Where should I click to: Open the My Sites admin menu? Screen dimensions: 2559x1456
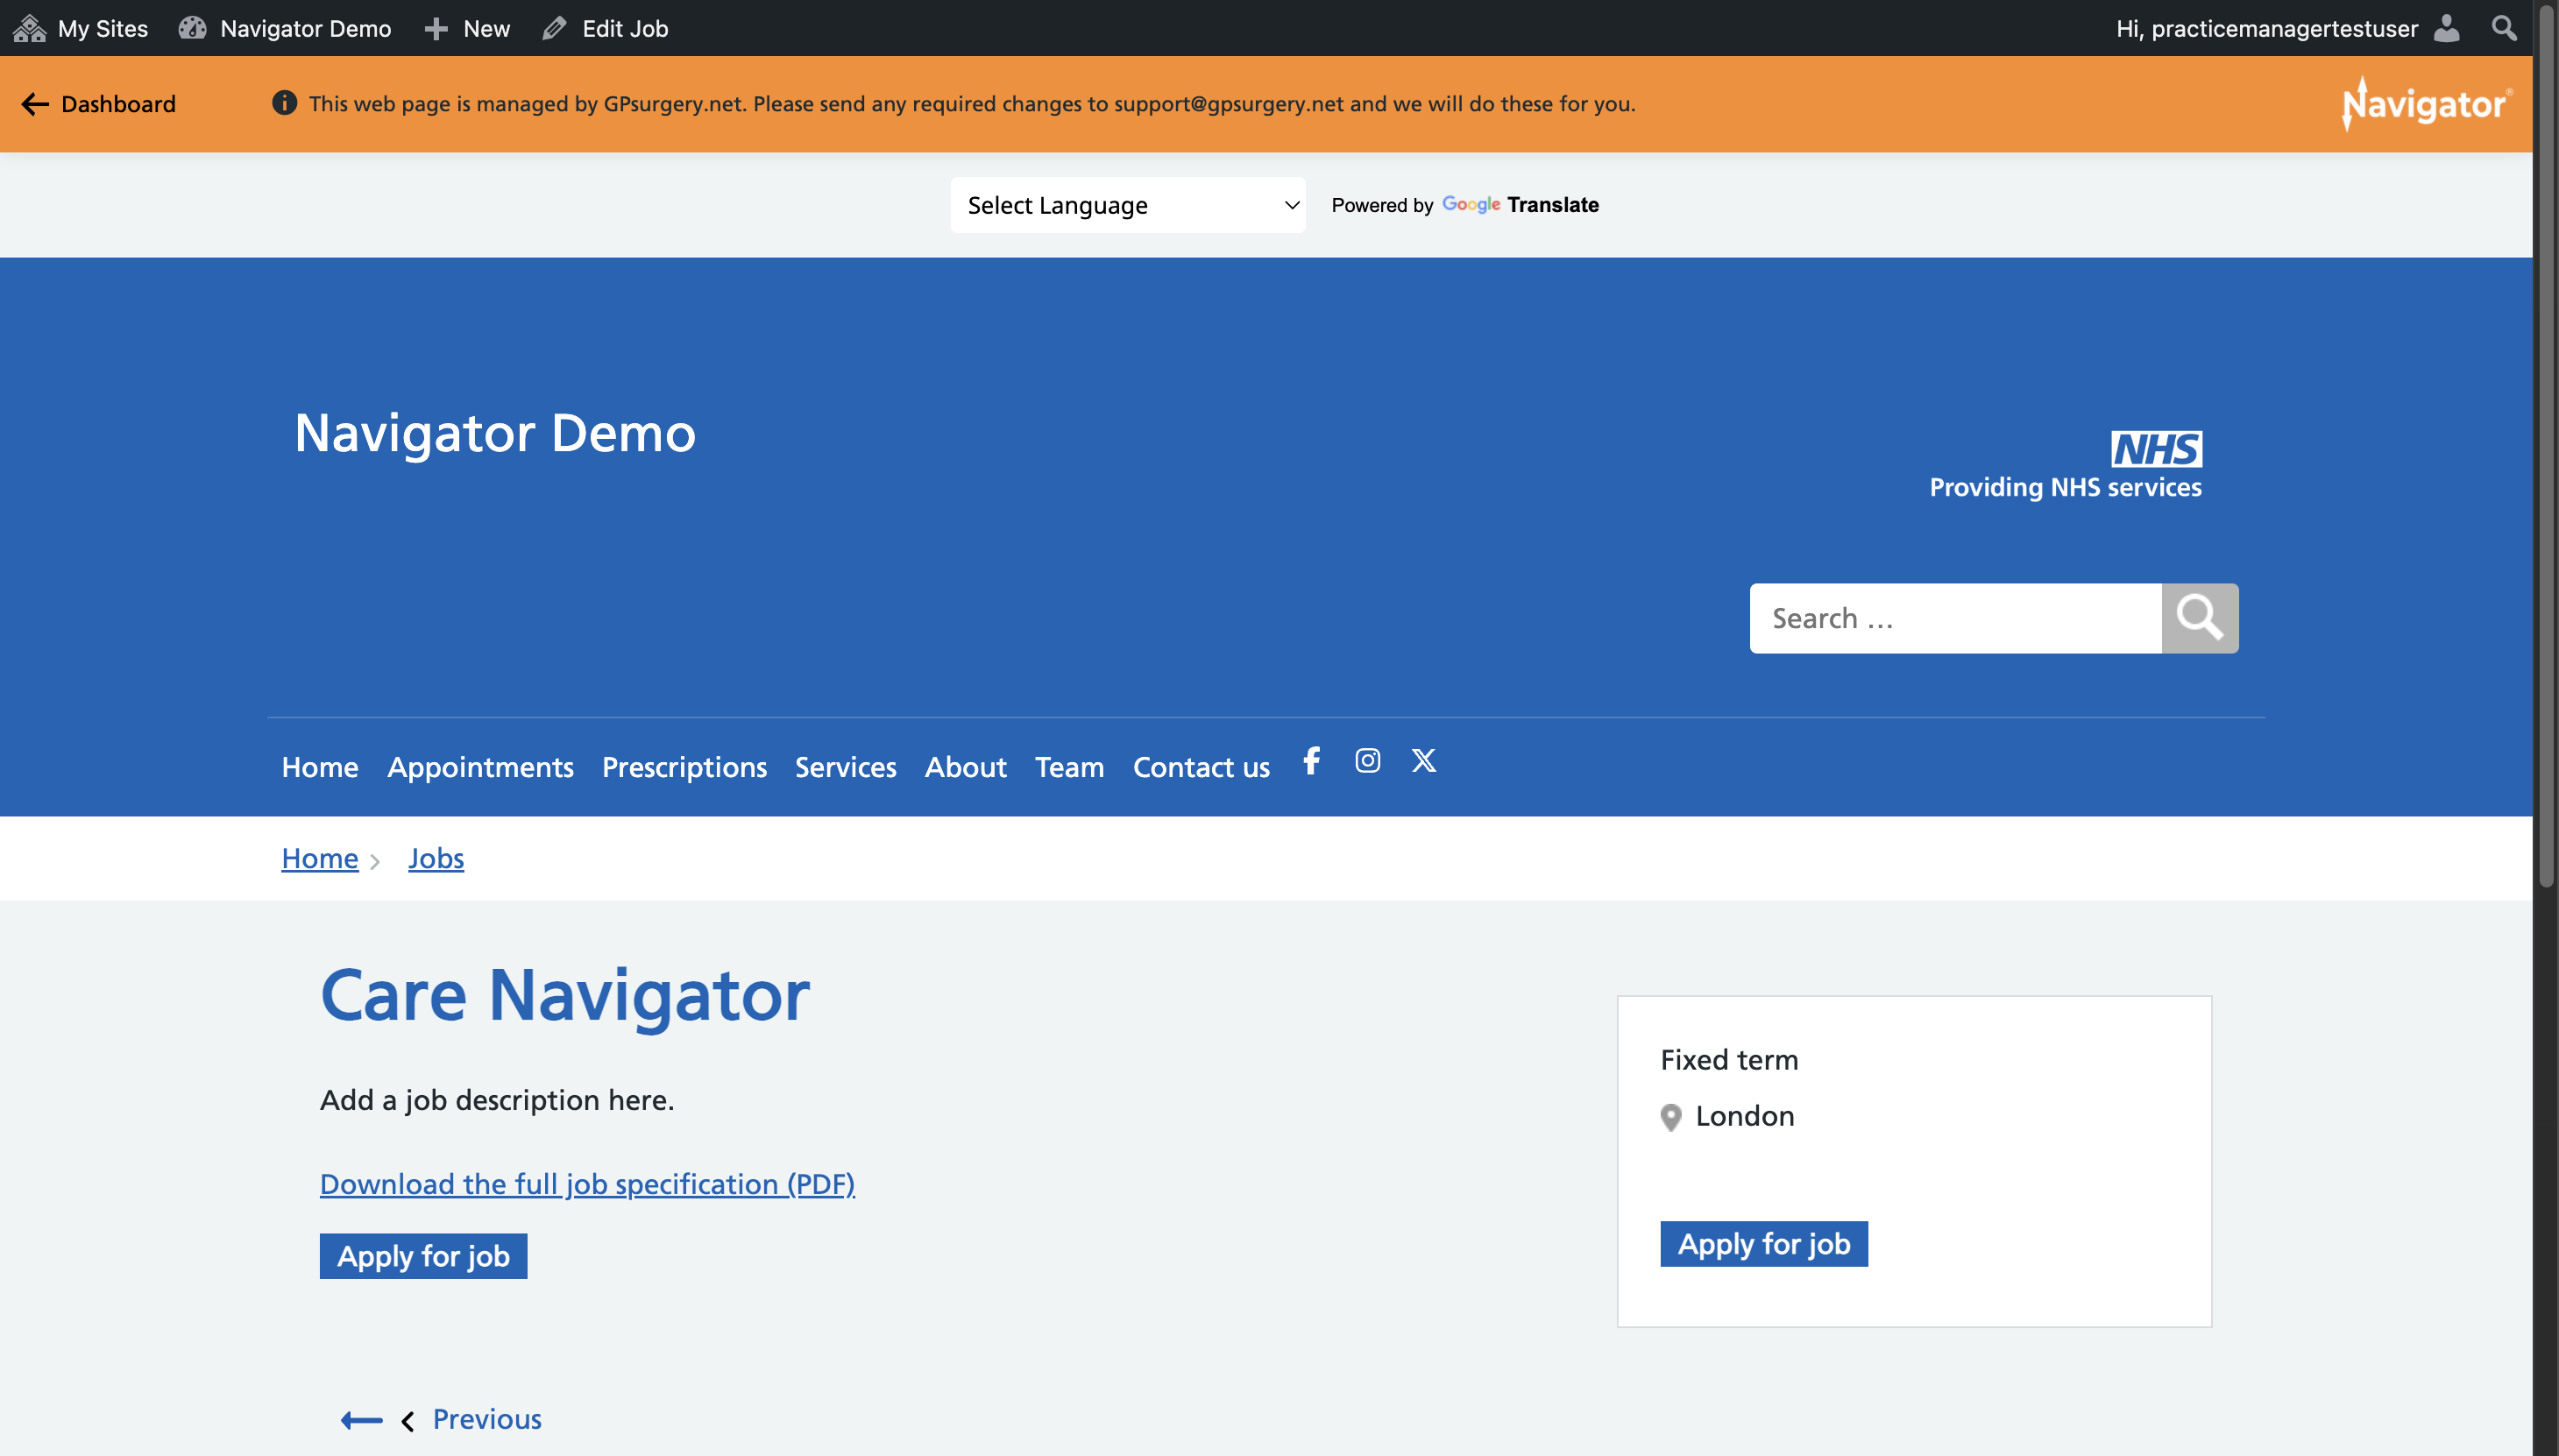tap(81, 28)
